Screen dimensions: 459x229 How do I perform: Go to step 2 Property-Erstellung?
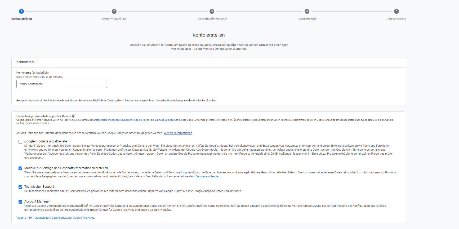(x=114, y=11)
